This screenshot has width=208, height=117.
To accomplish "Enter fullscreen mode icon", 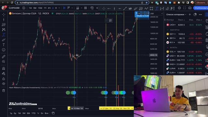I will 185,8.
